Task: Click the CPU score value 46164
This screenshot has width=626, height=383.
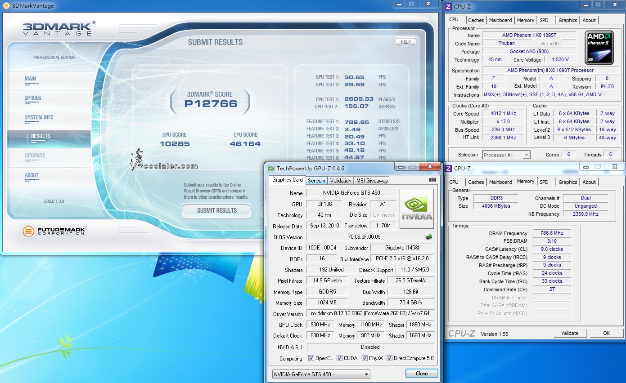Action: pyautogui.click(x=245, y=144)
